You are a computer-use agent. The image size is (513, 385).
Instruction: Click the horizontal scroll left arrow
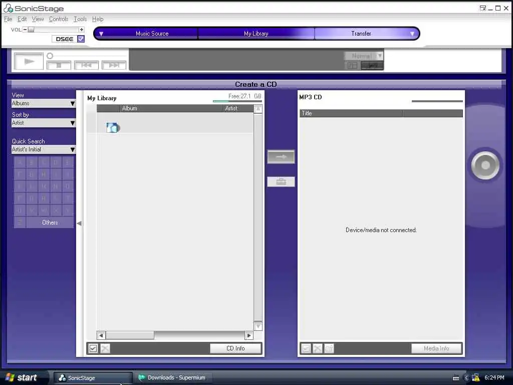[x=101, y=335]
